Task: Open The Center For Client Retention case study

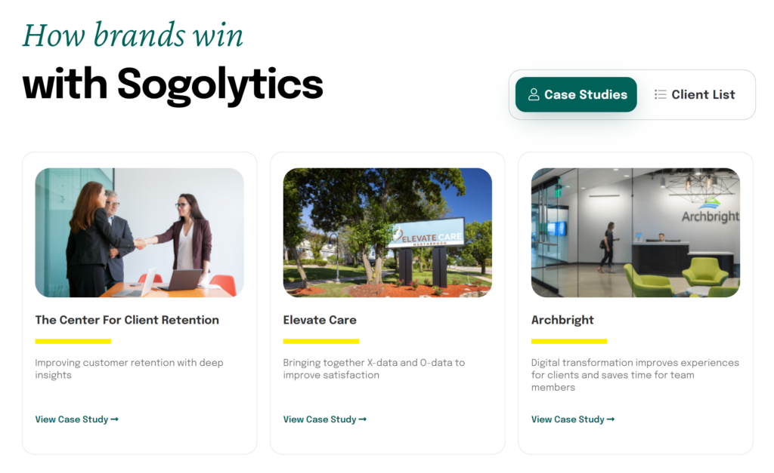Action: tap(72, 419)
